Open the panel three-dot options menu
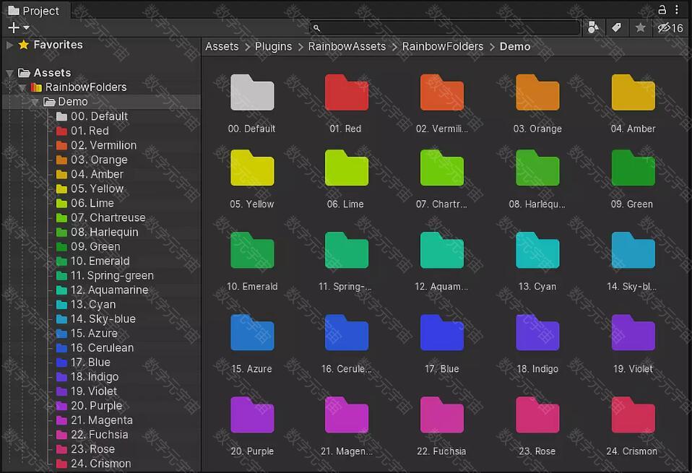The image size is (692, 473). (678, 9)
